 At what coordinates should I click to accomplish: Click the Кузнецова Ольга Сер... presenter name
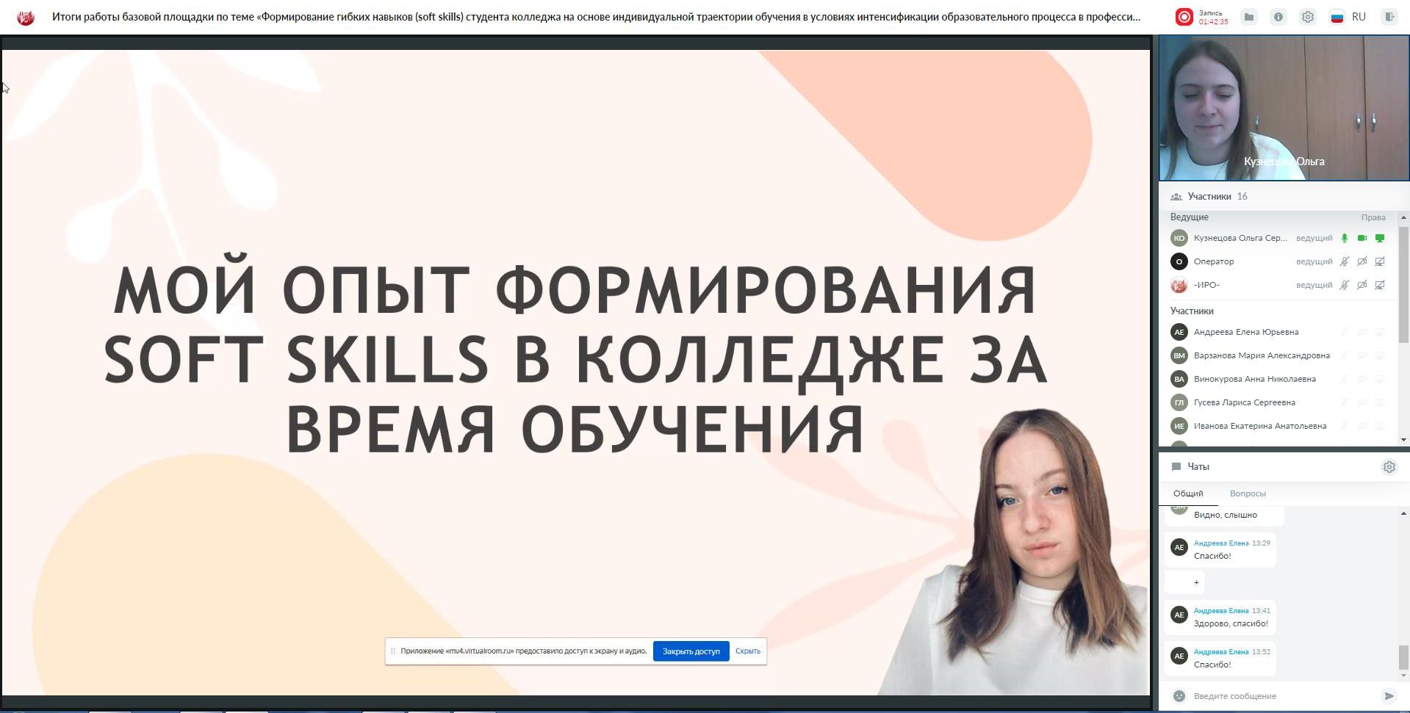pyautogui.click(x=1240, y=238)
